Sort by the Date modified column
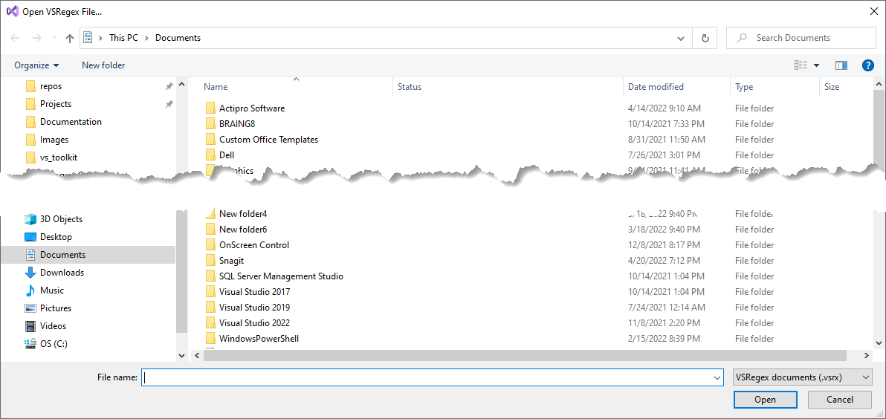The height and width of the screenshot is (419, 886). (656, 87)
